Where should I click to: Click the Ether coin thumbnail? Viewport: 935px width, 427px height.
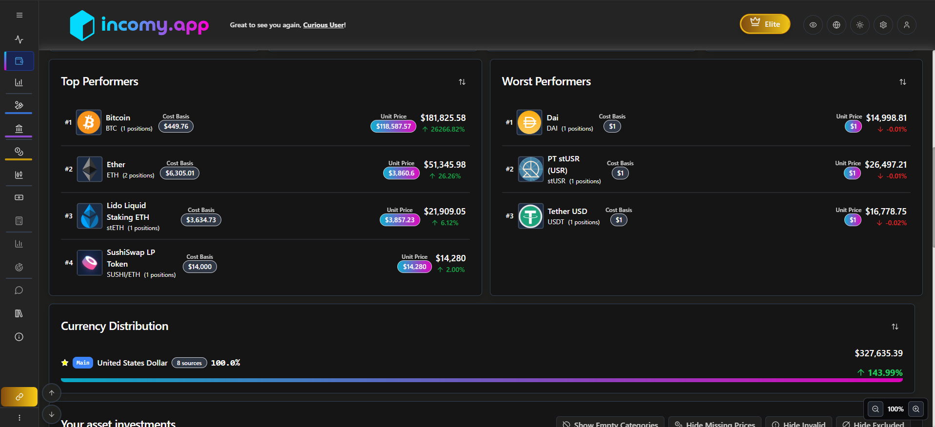point(89,169)
